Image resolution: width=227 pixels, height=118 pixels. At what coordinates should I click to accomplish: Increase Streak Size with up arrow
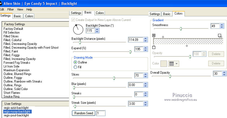(146, 102)
